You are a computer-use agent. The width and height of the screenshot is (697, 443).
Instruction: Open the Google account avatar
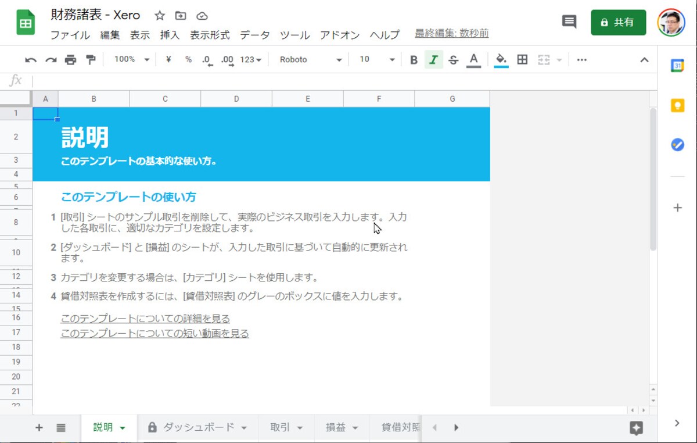pyautogui.click(x=671, y=22)
